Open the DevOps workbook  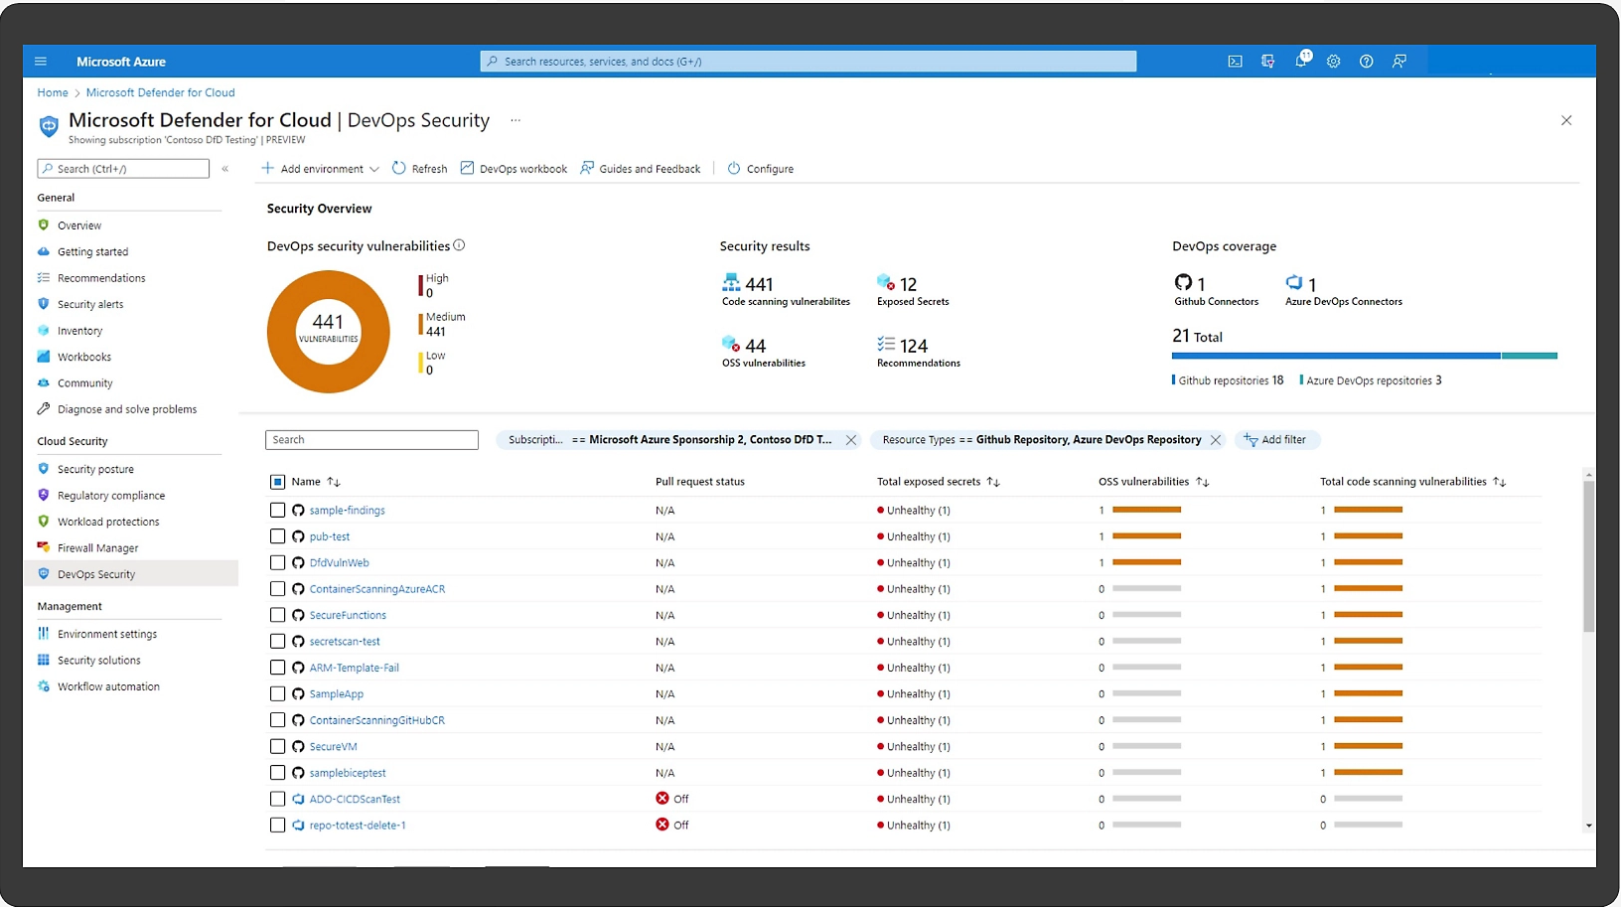[x=514, y=169]
